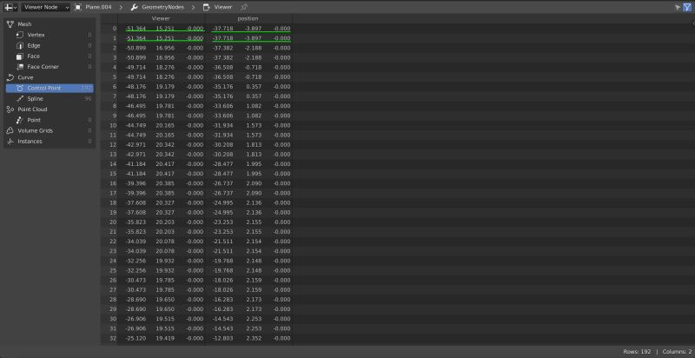Image resolution: width=695 pixels, height=358 pixels.
Task: Toggle selected-only cursor icon at top right
Action: coord(678,7)
